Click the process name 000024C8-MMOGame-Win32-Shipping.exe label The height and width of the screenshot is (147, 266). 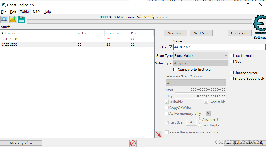coord(134,17)
